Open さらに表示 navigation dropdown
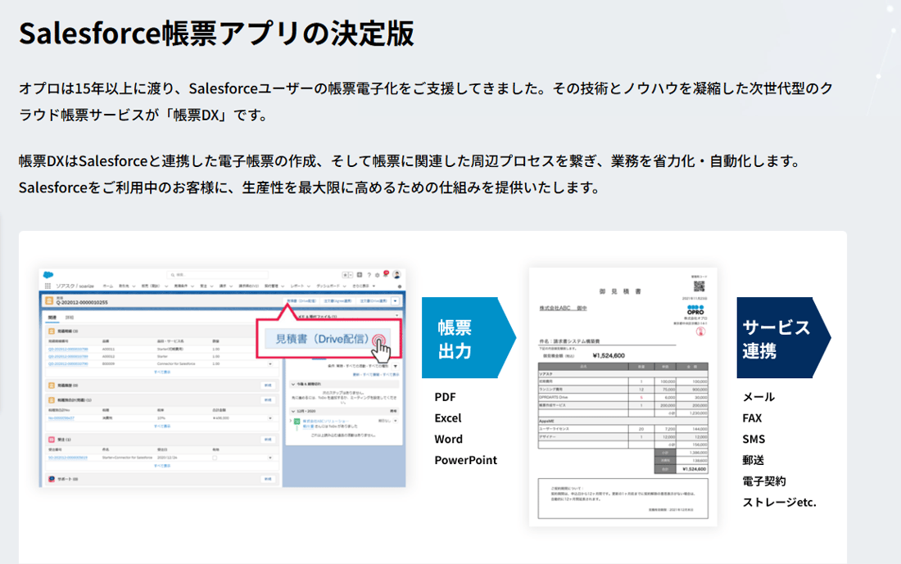This screenshot has width=901, height=564. (363, 286)
